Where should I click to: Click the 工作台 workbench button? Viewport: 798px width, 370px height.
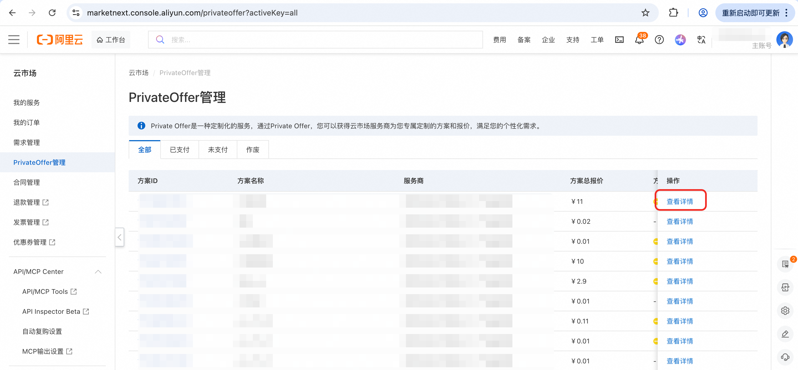click(111, 40)
